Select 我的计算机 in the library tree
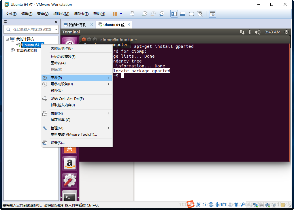Viewport: 294px width, 210px height. 25,39
